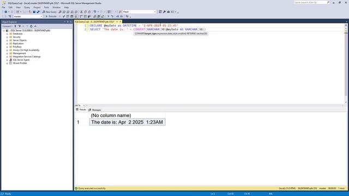The width and height of the screenshot is (349, 196).
Task: Click the Undo arrow icon
Action: pos(95,12)
